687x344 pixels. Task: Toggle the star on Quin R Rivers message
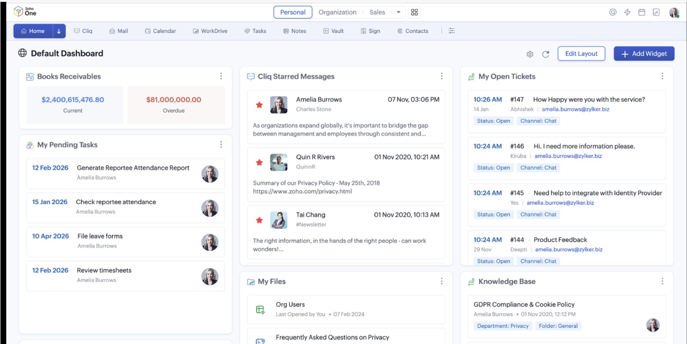pos(260,163)
